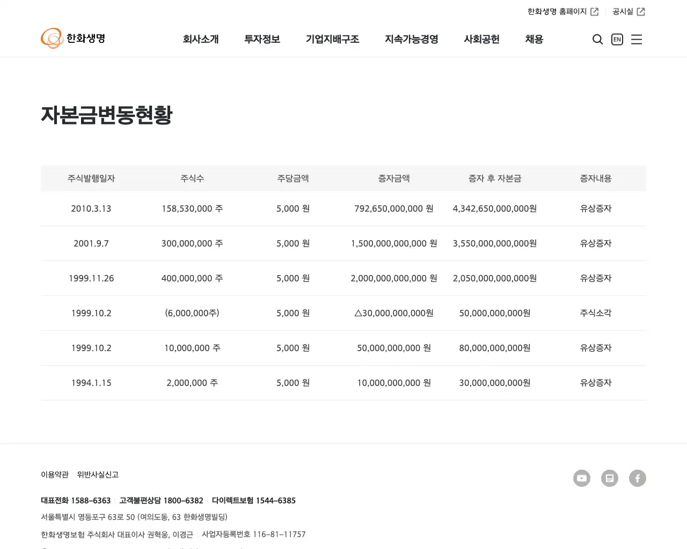Click the 2010.3.13 capital change table row
687x549 pixels.
tap(343, 209)
